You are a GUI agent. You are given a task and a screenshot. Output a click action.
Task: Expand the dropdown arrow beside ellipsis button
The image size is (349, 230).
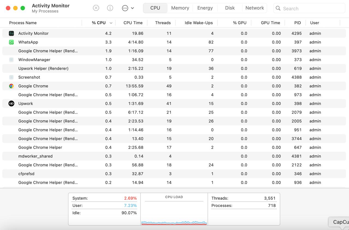(133, 8)
